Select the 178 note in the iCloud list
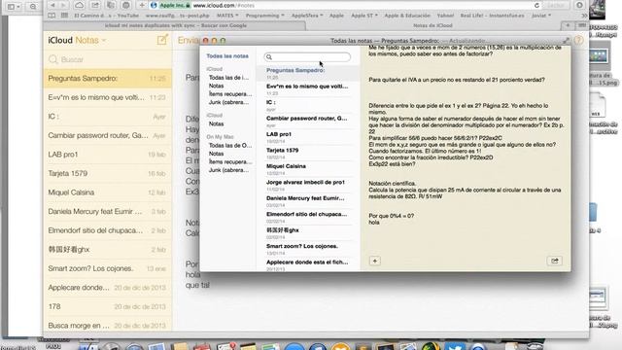This screenshot has height=350, width=622. (x=108, y=306)
